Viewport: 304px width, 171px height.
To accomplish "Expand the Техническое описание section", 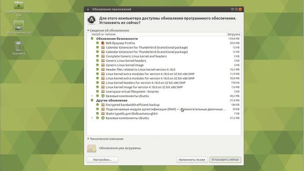I will coord(88,139).
